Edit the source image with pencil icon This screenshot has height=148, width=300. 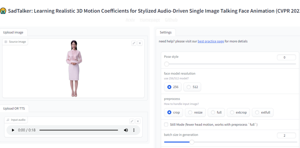coord(134,43)
